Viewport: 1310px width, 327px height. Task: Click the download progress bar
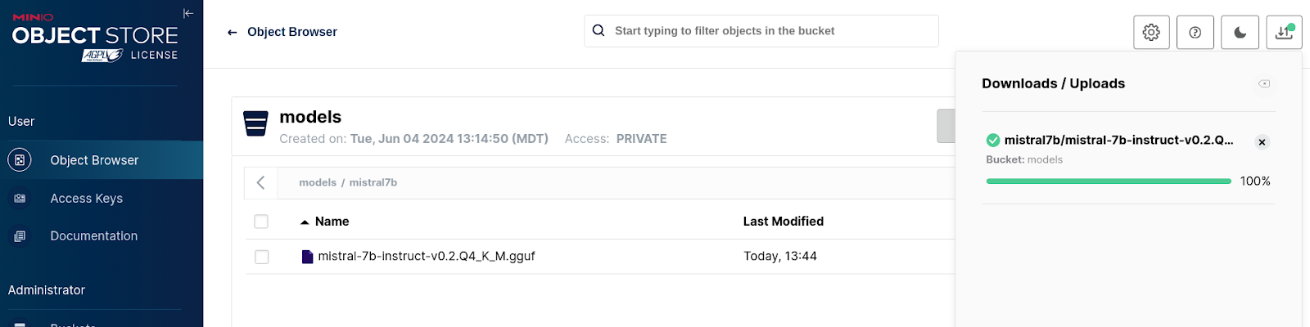tap(1109, 181)
